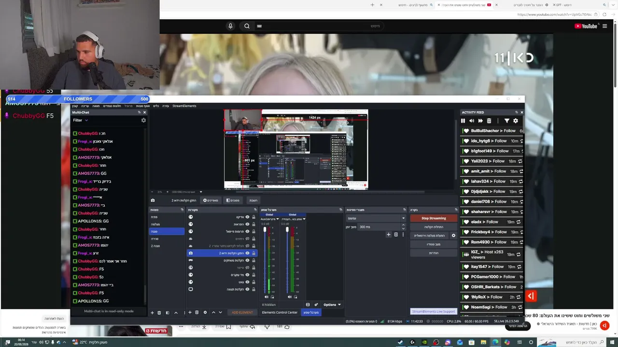Viewport: 618px width, 347px height.
Task: Open הגדרות (settings) in controls panel
Action: [434, 253]
